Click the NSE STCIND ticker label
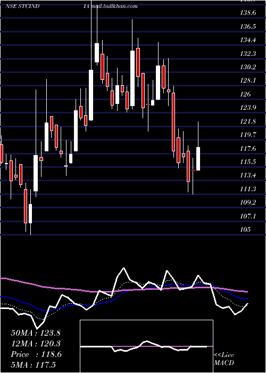 tap(22, 6)
